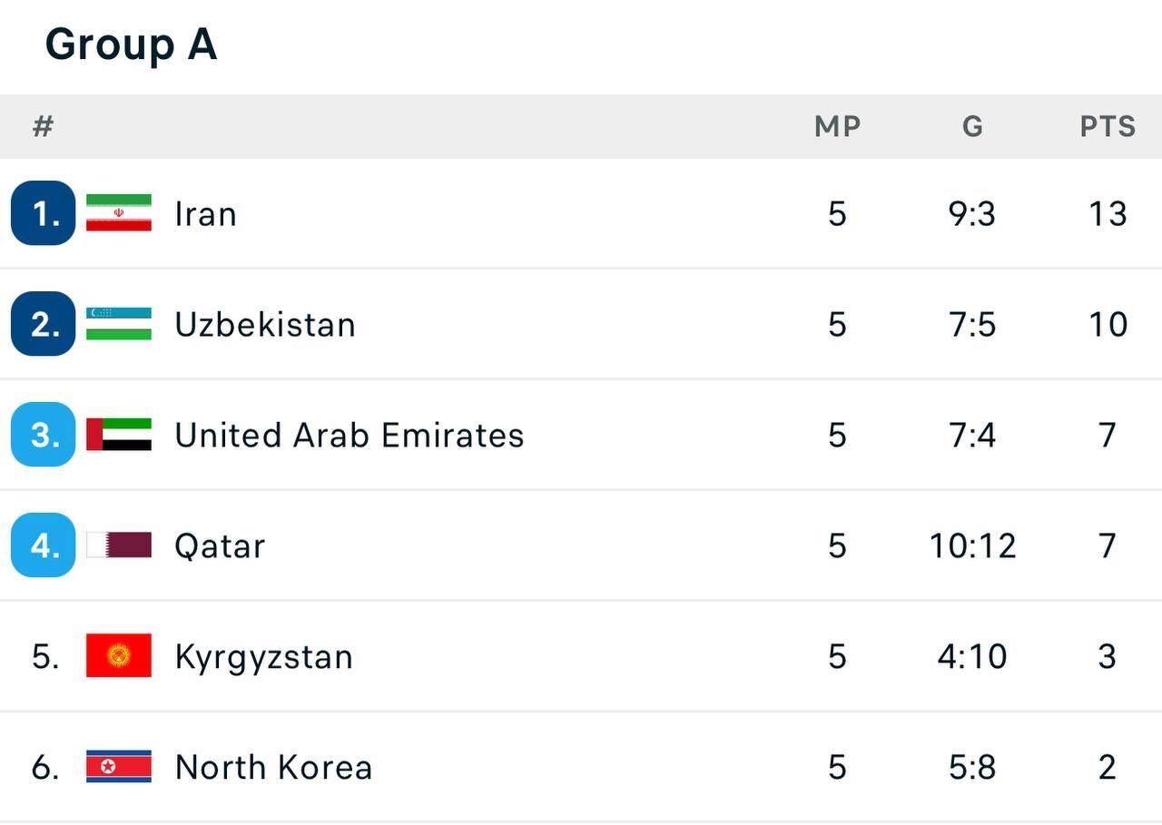
Task: Select Kyrgyzstan in the standings
Action: 263,657
